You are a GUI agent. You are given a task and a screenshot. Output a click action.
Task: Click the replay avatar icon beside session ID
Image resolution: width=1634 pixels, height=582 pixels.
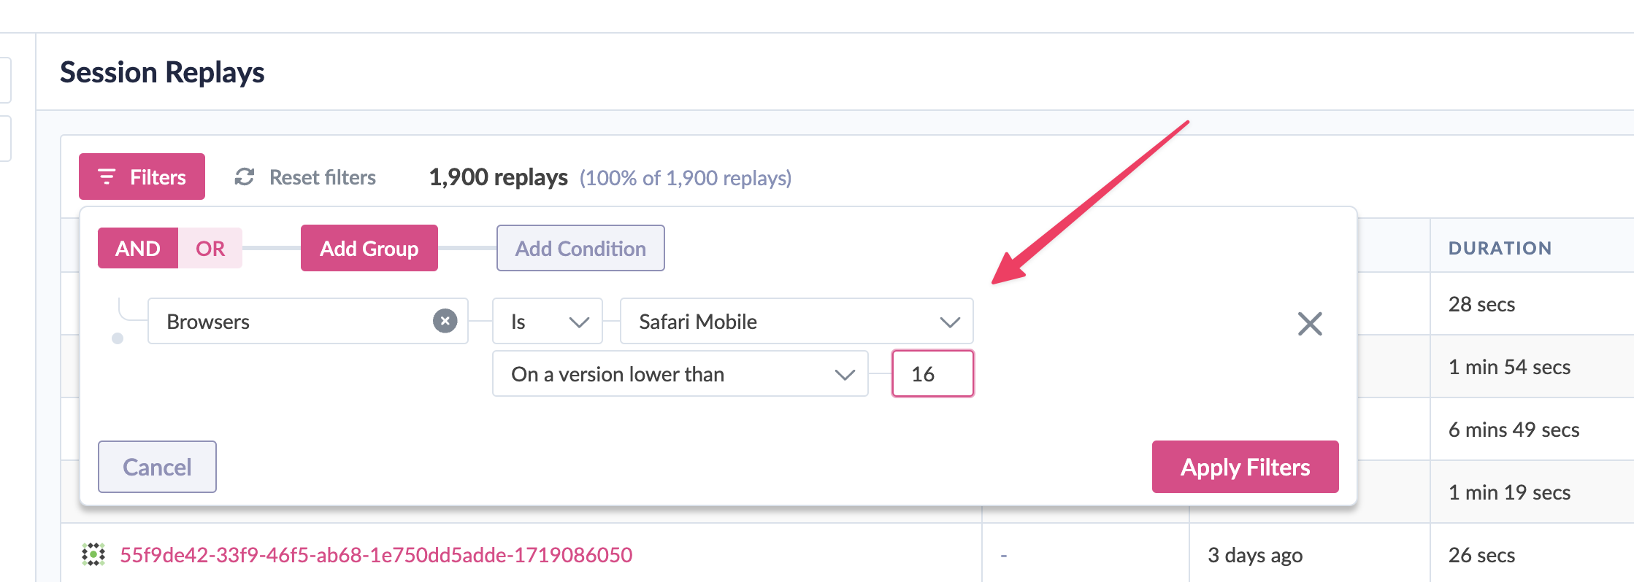(x=93, y=555)
